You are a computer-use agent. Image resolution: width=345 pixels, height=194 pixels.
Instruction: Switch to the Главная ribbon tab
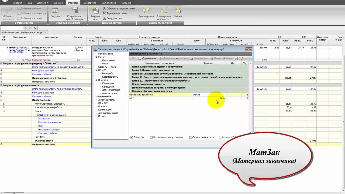(17, 3)
